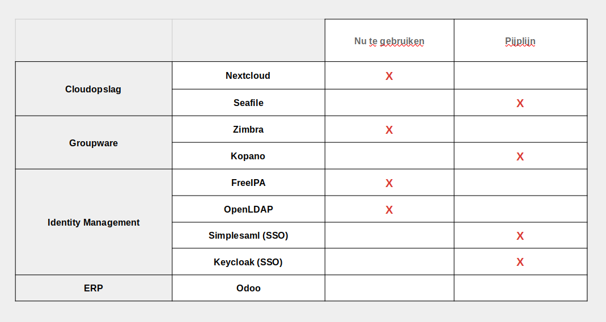This screenshot has height=322, width=606.
Task: Click the red X in OpenLDAP row
Action: point(389,210)
